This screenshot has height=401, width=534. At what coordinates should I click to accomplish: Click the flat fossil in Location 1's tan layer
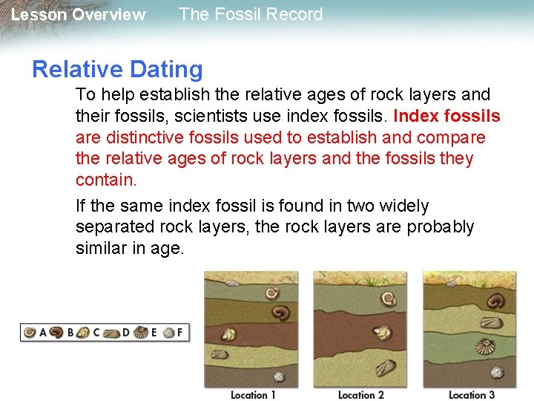point(220,354)
